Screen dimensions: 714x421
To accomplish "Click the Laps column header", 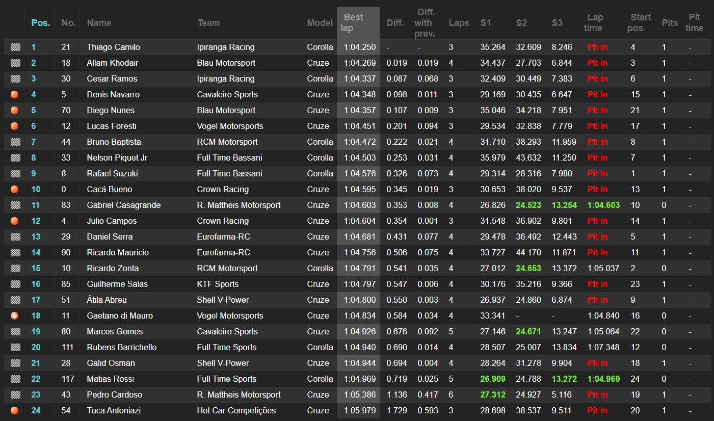I will 459,23.
